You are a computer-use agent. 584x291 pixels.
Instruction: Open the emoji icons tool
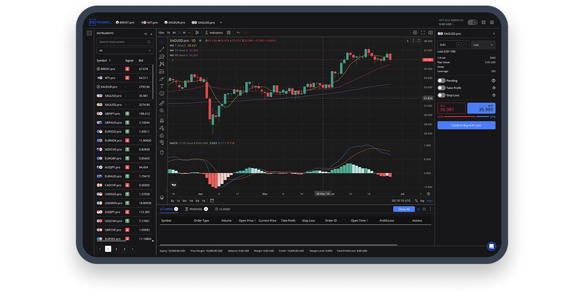pyautogui.click(x=162, y=93)
